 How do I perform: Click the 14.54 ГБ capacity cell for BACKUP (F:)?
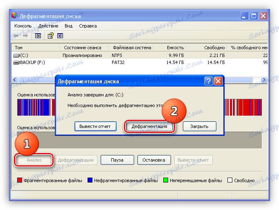175,62
